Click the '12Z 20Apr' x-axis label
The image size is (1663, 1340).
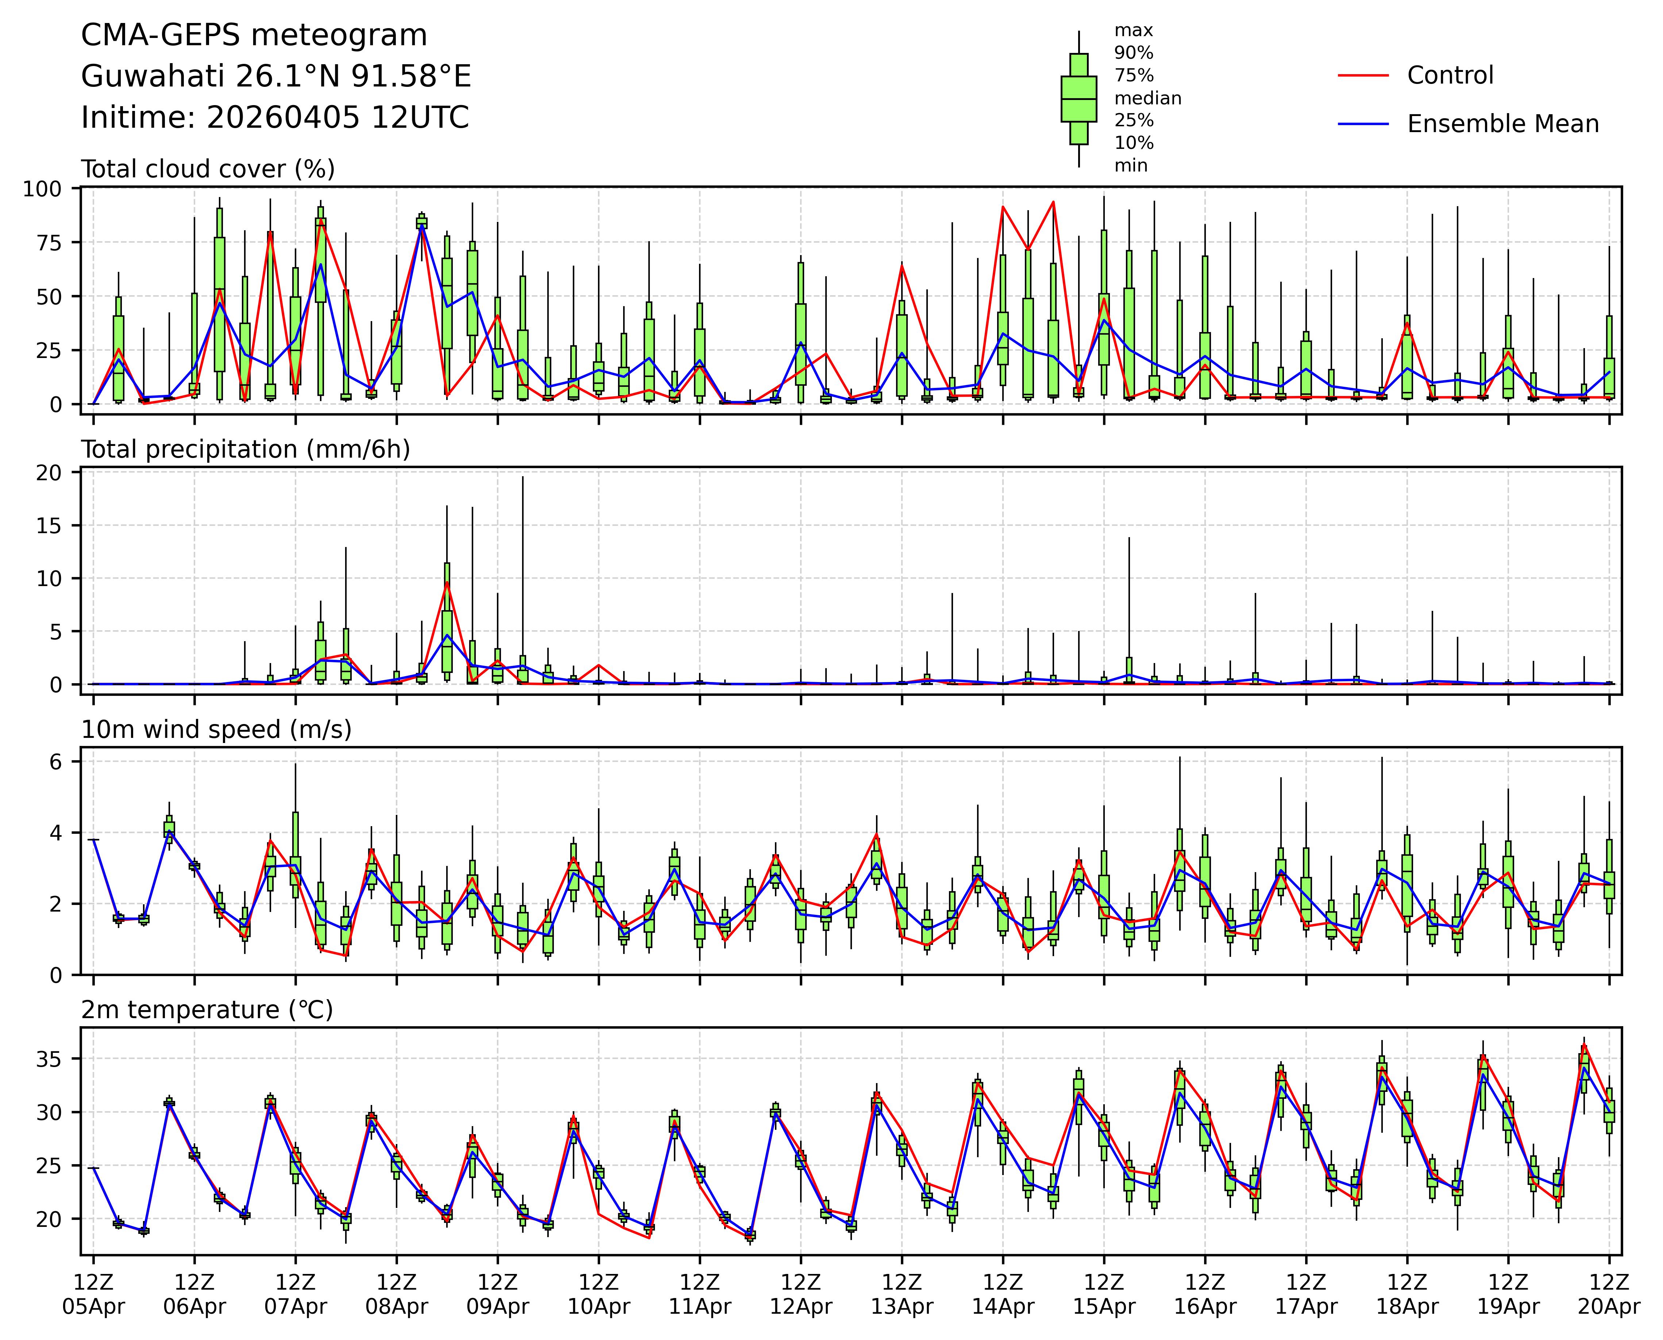[x=1609, y=1294]
